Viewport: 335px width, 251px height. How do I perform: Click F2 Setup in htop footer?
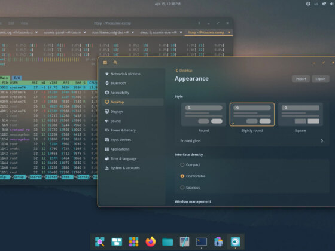(19, 177)
